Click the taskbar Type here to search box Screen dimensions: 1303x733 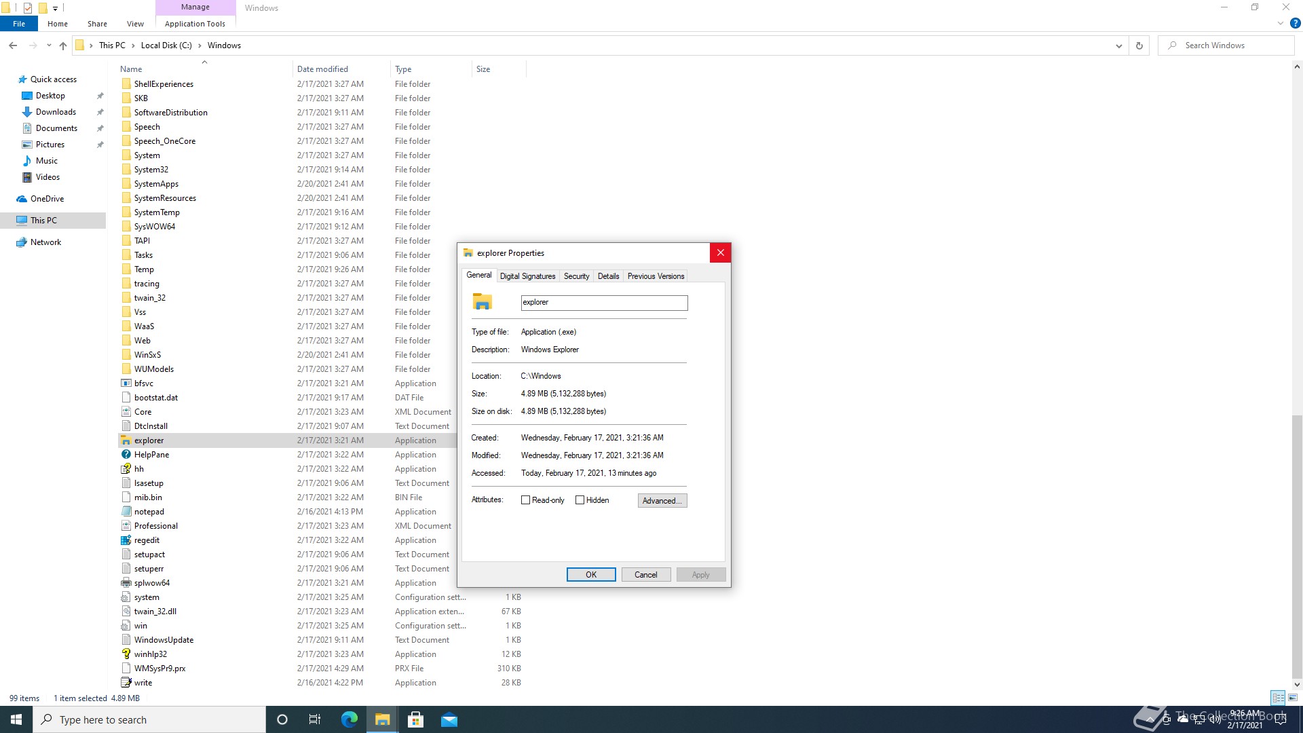tap(149, 719)
